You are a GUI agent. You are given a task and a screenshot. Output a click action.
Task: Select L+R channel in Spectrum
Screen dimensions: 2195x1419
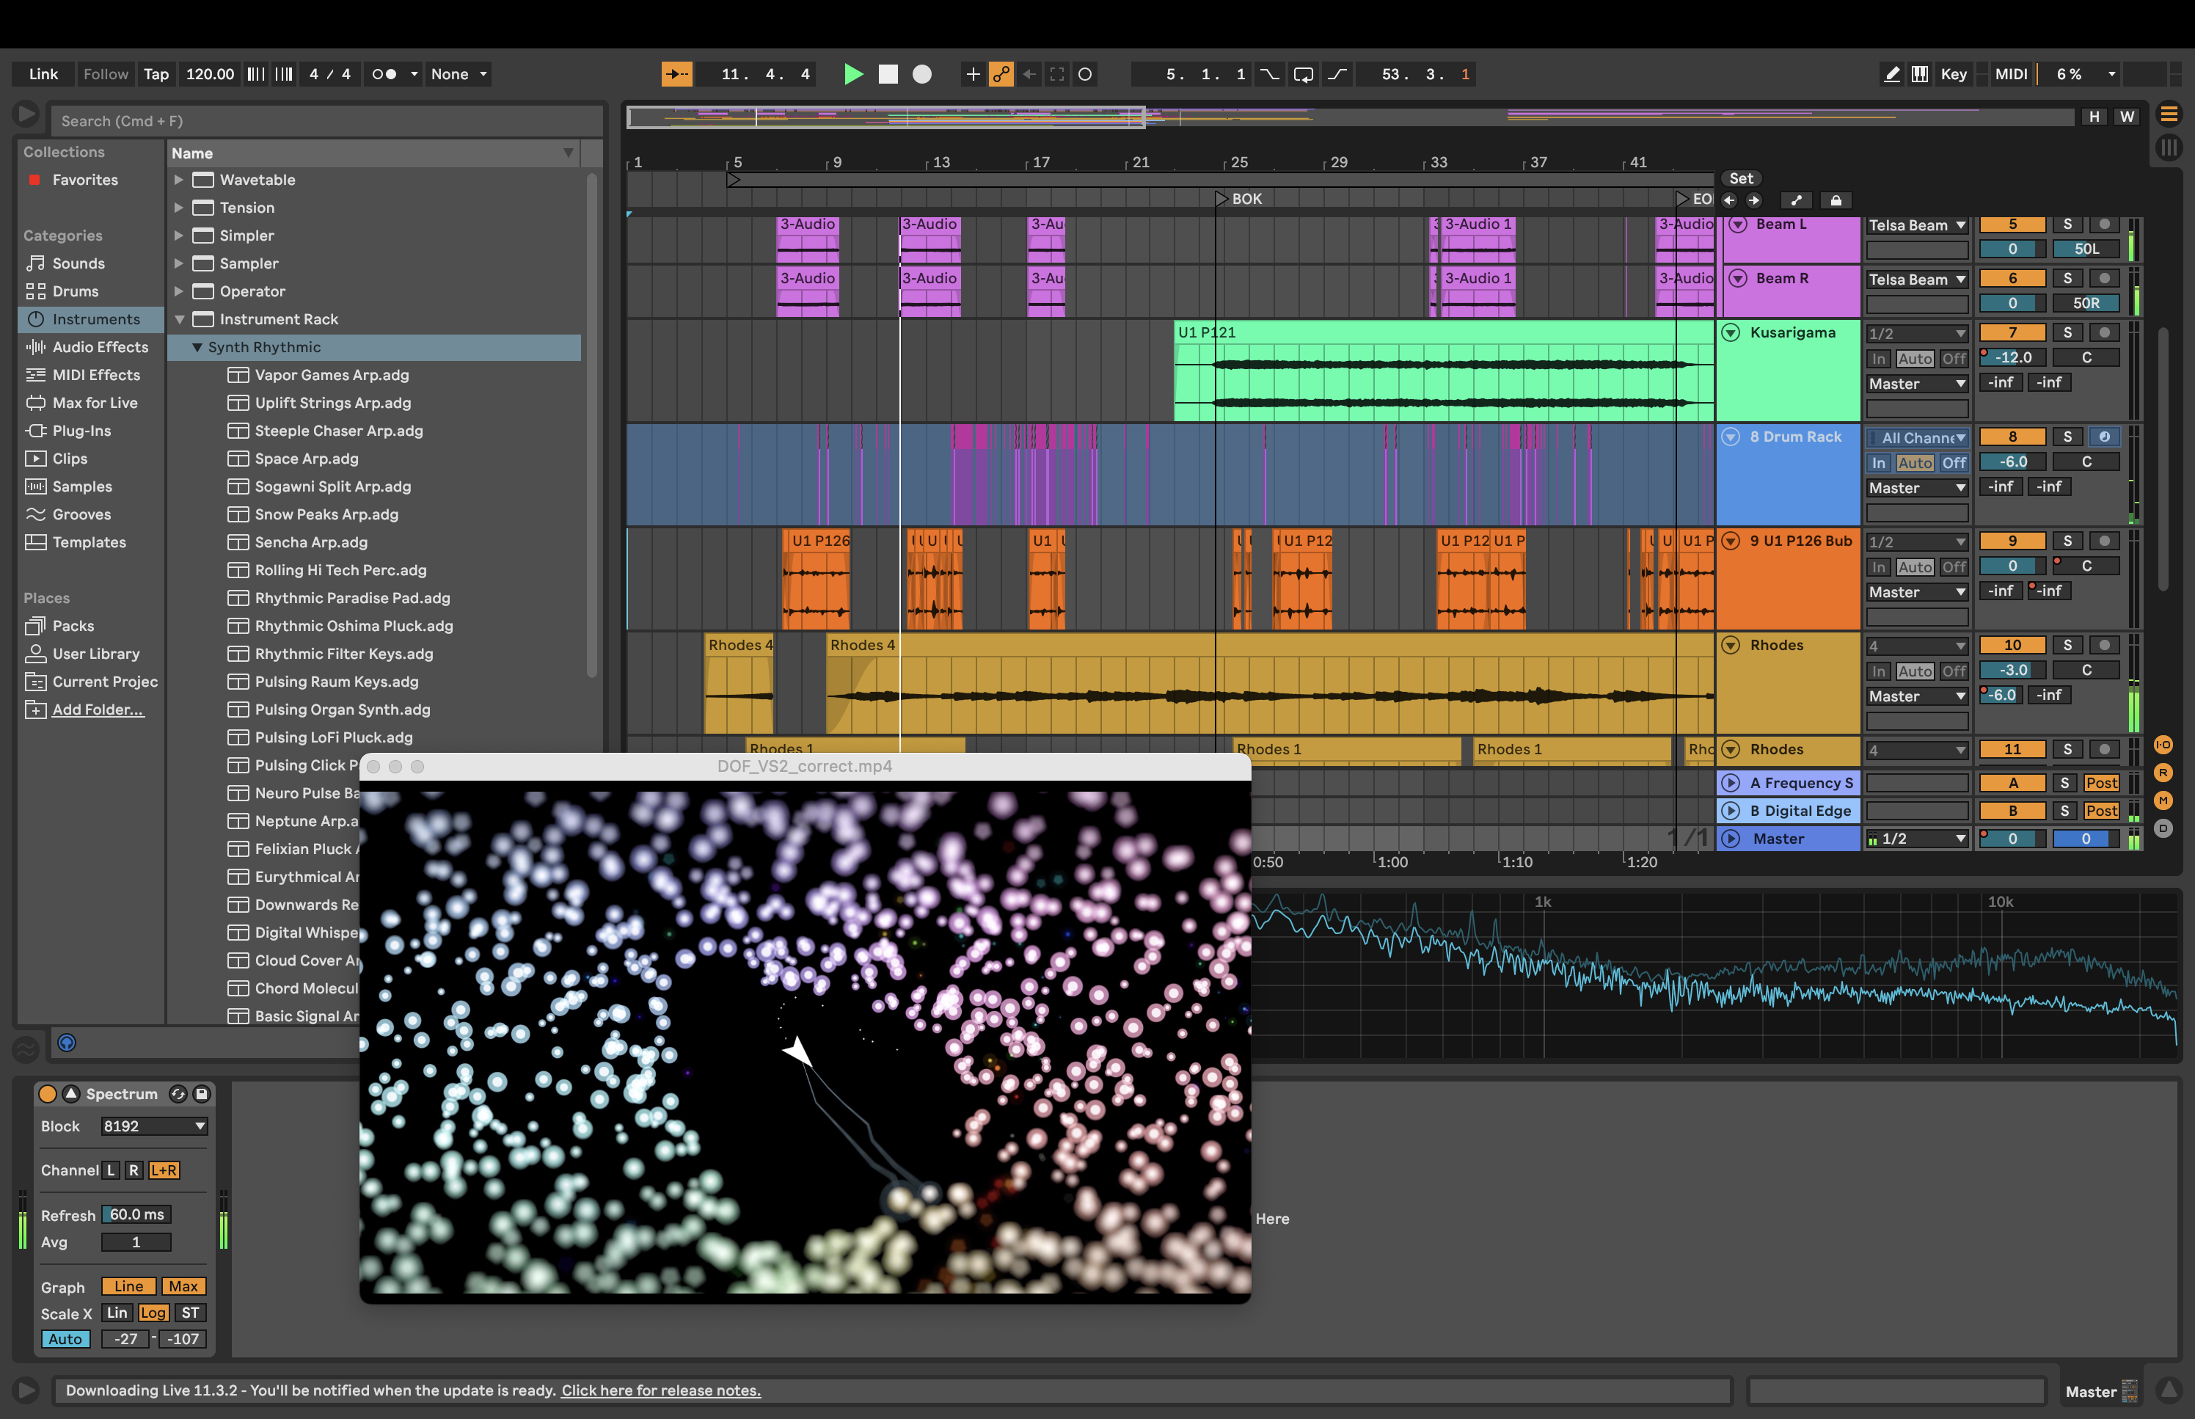point(164,1170)
